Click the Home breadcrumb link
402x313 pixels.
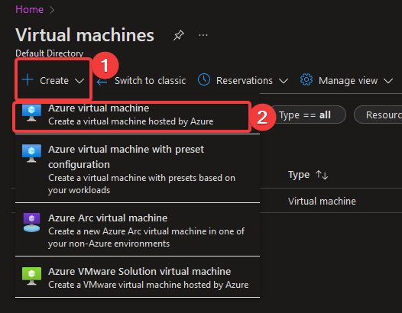click(29, 10)
